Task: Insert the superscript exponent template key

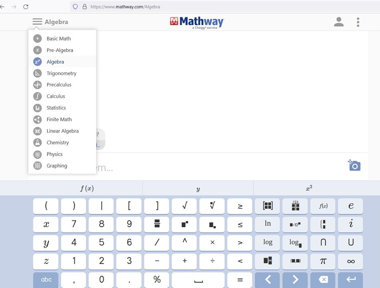Action: [184, 224]
